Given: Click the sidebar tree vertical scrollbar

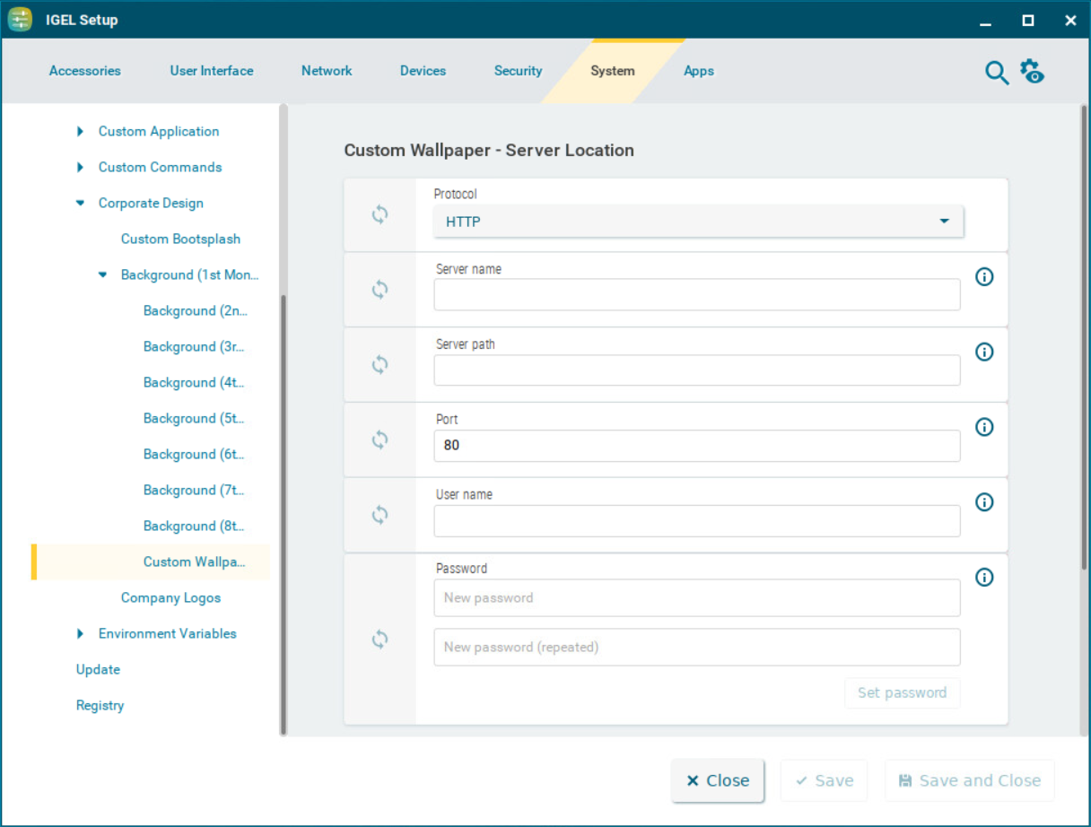Looking at the screenshot, I should [x=284, y=511].
